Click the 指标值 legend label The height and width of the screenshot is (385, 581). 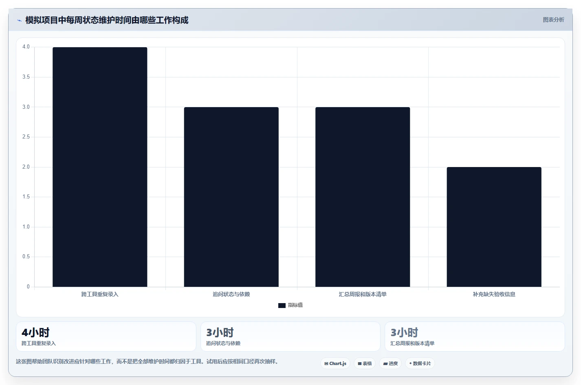[295, 305]
